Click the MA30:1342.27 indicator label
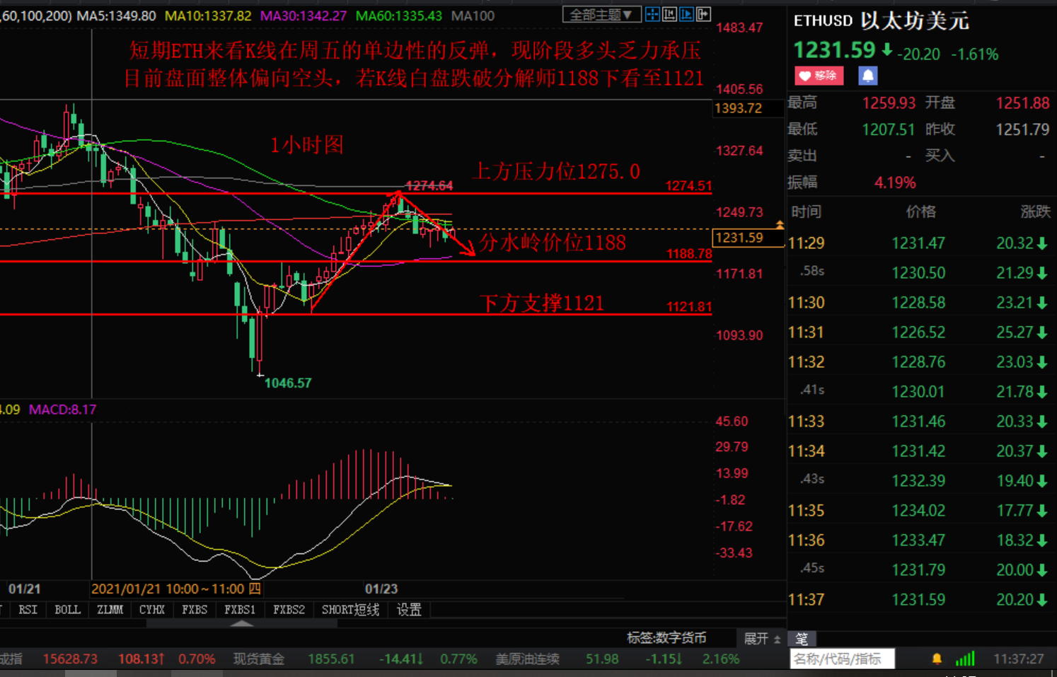 click(304, 16)
